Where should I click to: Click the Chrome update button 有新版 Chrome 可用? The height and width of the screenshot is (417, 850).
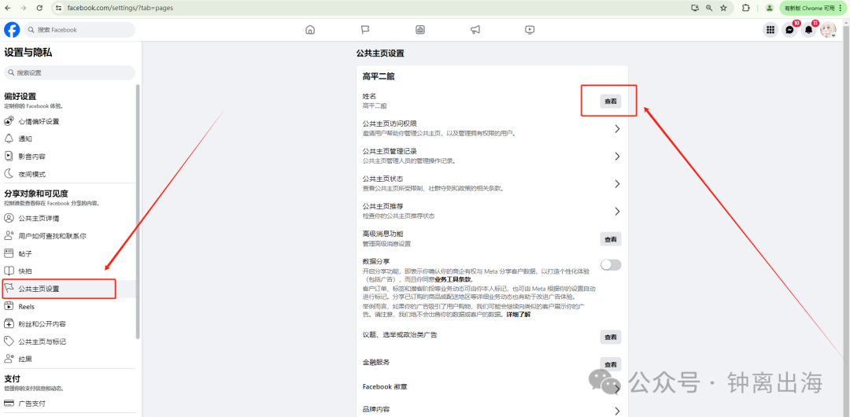(x=813, y=8)
